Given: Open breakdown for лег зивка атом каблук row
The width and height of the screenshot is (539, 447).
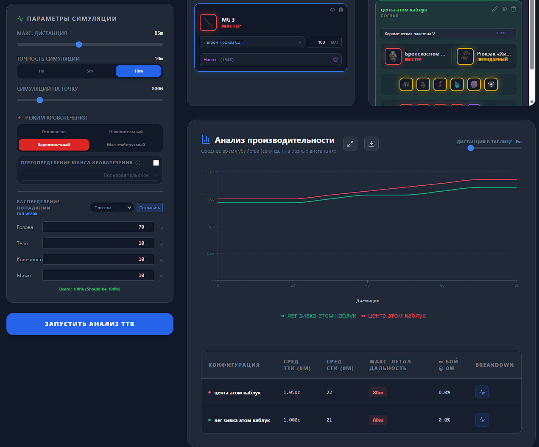Looking at the screenshot, I should pyautogui.click(x=482, y=420).
